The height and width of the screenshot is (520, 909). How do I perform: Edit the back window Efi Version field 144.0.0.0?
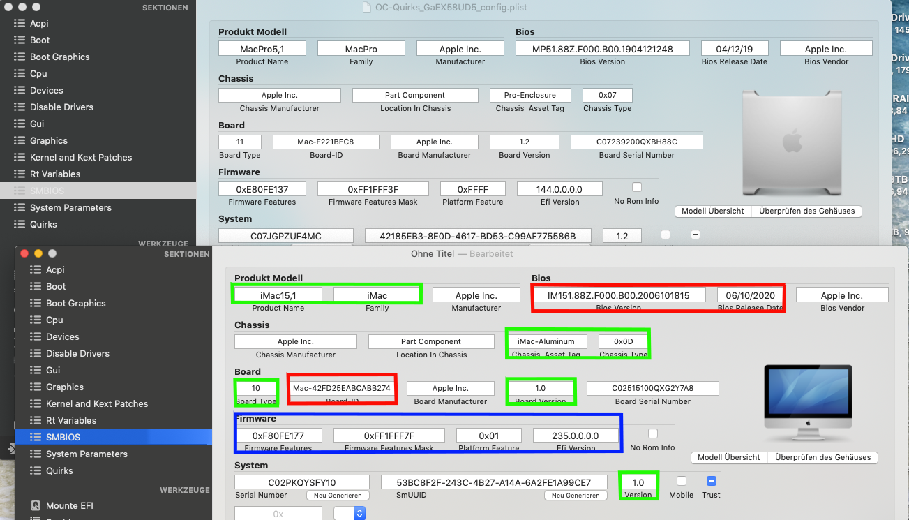coord(560,189)
